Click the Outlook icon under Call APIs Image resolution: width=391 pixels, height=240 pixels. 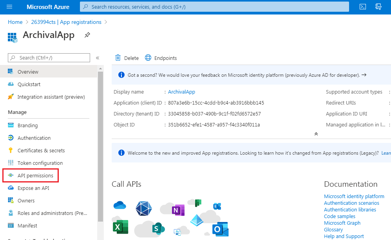click(x=221, y=229)
